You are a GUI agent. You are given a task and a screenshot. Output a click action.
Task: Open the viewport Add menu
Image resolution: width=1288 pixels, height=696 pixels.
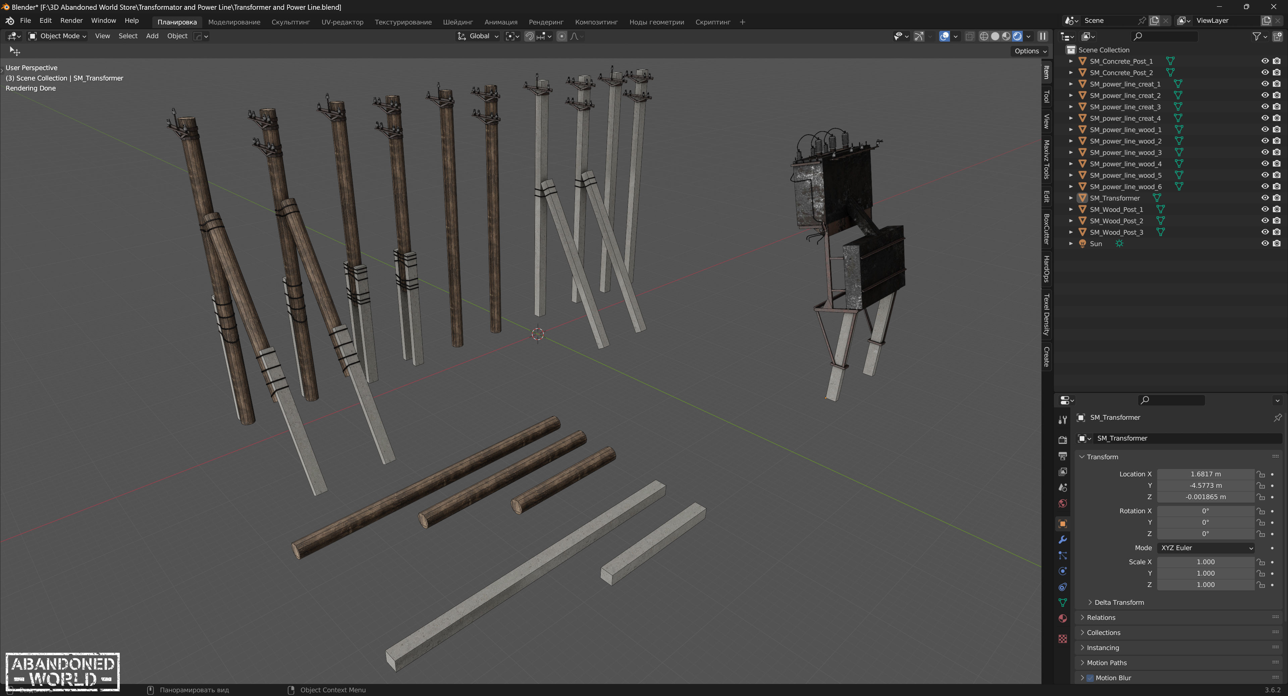(152, 36)
